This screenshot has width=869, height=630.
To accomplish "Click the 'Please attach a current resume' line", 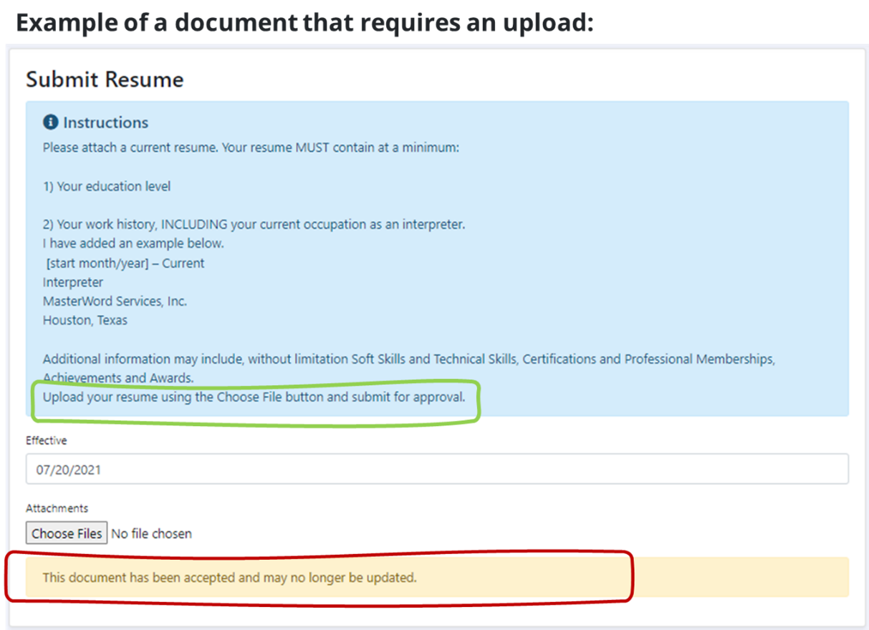I will pos(251,148).
